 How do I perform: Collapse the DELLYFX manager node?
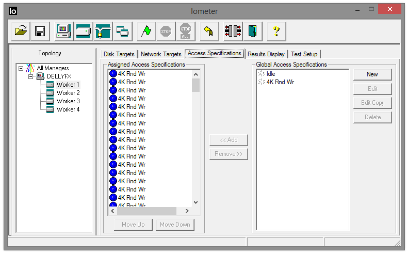(30, 76)
